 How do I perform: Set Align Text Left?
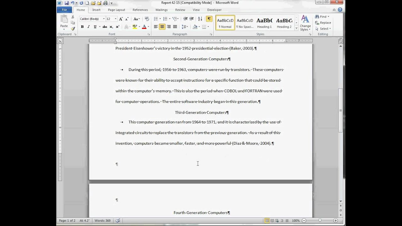pos(156,27)
